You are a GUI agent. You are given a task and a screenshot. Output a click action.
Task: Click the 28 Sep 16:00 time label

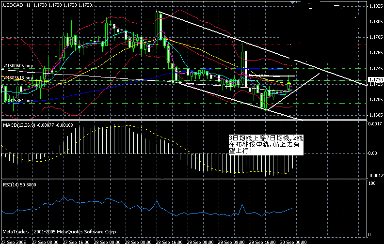pos(170,242)
